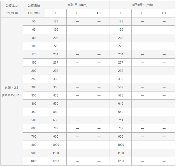This screenshot has width=176, height=166.
Task: Select the L value 502 cell
Action: [x=121, y=87]
